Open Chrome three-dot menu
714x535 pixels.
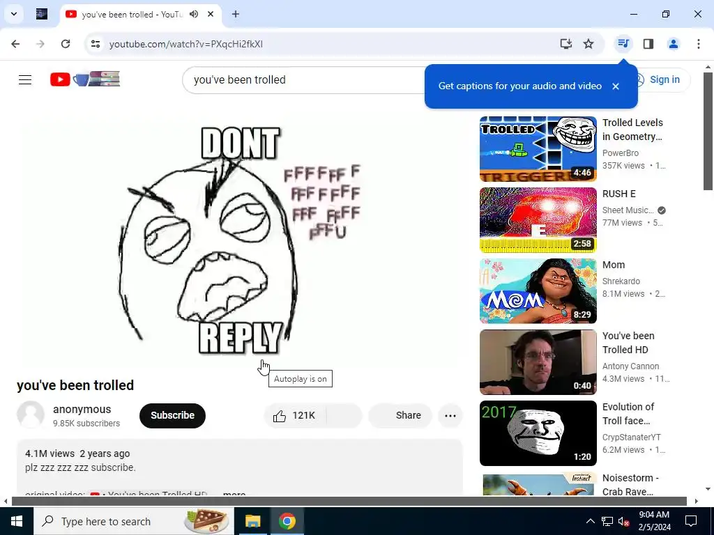[x=699, y=44]
